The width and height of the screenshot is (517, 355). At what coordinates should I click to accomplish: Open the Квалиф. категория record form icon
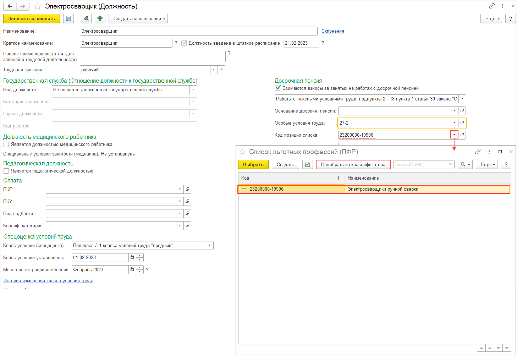187,225
